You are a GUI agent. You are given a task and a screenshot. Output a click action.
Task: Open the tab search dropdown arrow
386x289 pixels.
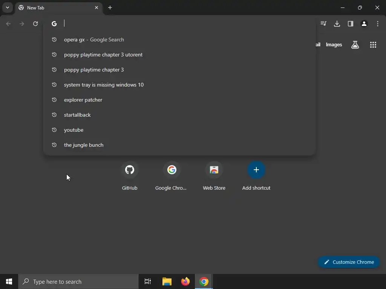pos(8,8)
